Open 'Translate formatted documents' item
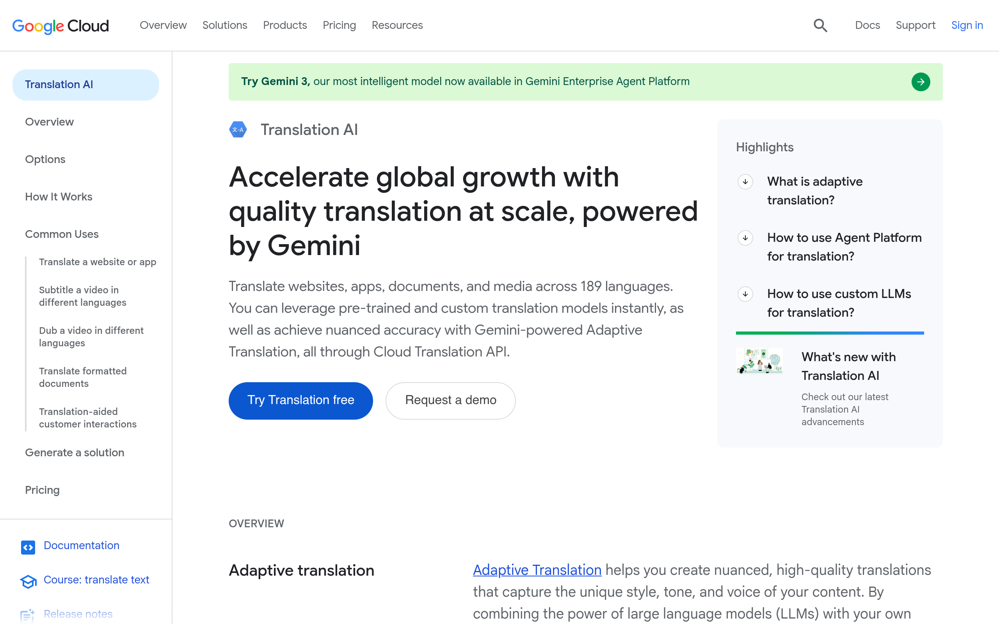The width and height of the screenshot is (999, 624). coord(83,377)
